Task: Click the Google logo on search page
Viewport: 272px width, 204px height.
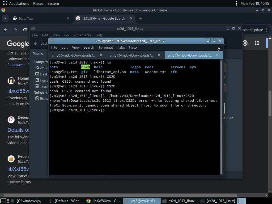Action: click(x=18, y=44)
